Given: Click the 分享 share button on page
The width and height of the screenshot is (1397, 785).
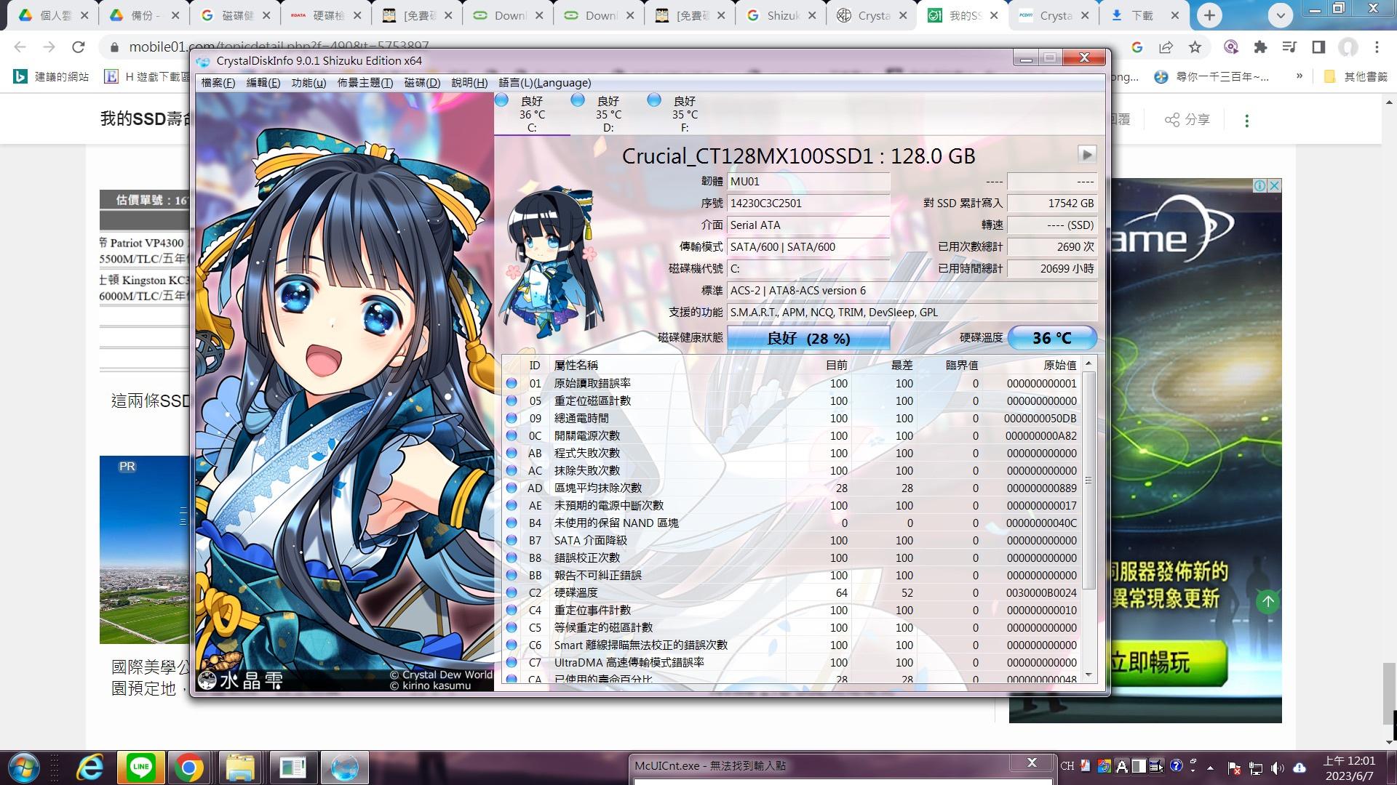Looking at the screenshot, I should [x=1187, y=120].
